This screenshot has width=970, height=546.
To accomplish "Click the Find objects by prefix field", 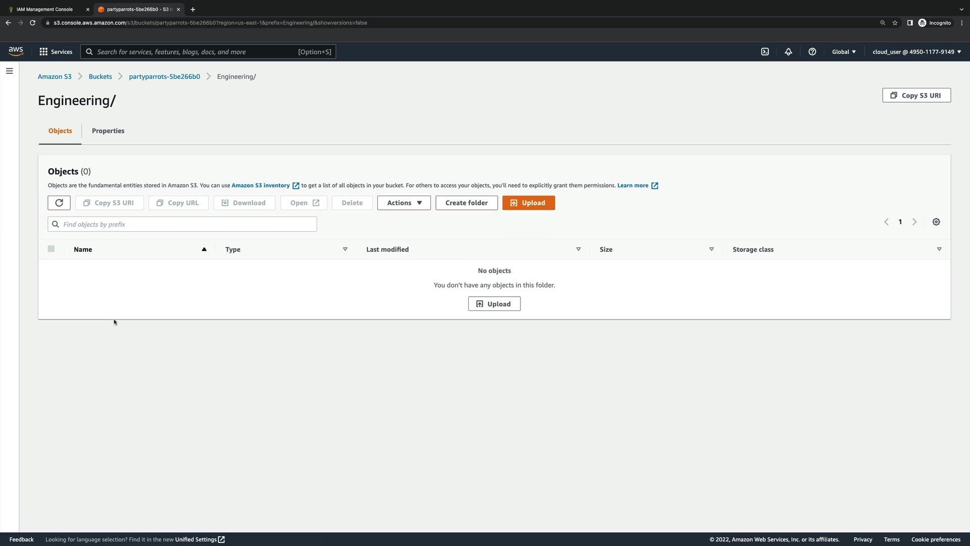I will click(187, 224).
